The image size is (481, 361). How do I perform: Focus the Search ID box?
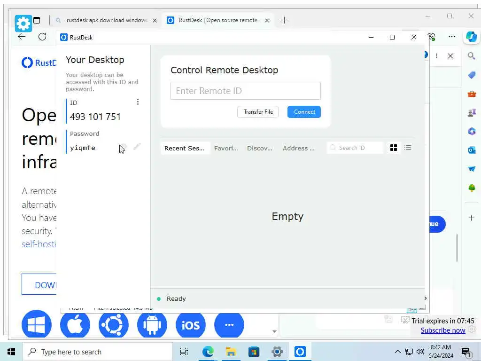point(355,148)
